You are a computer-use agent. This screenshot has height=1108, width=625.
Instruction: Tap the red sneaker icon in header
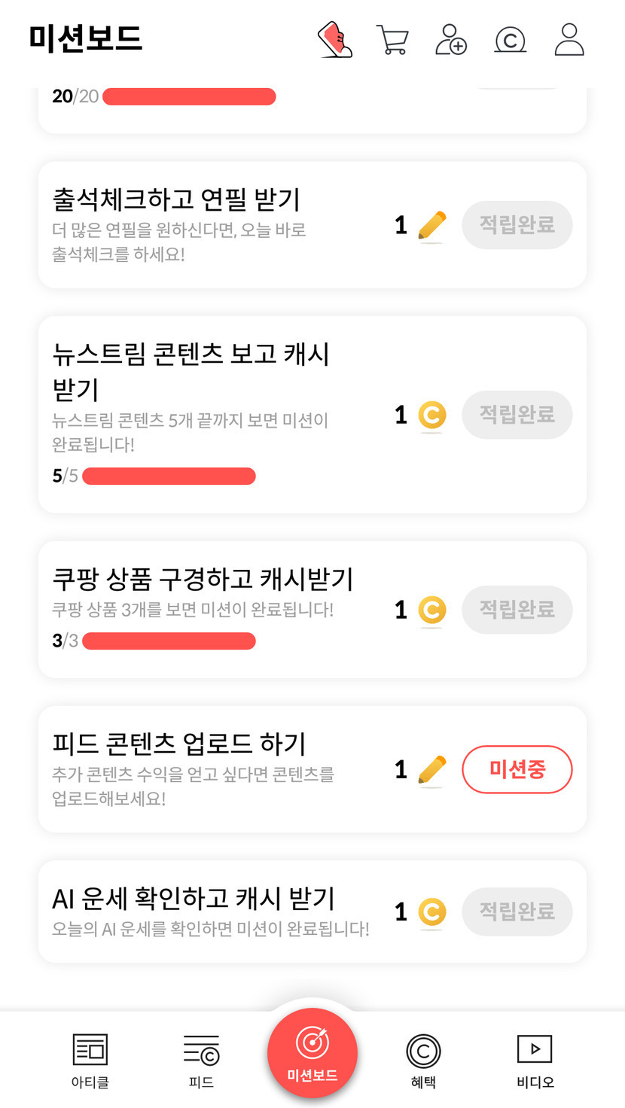335,39
